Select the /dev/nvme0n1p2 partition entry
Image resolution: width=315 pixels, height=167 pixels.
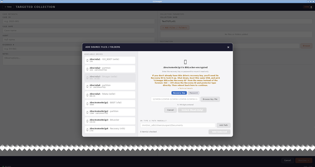tap(110, 112)
